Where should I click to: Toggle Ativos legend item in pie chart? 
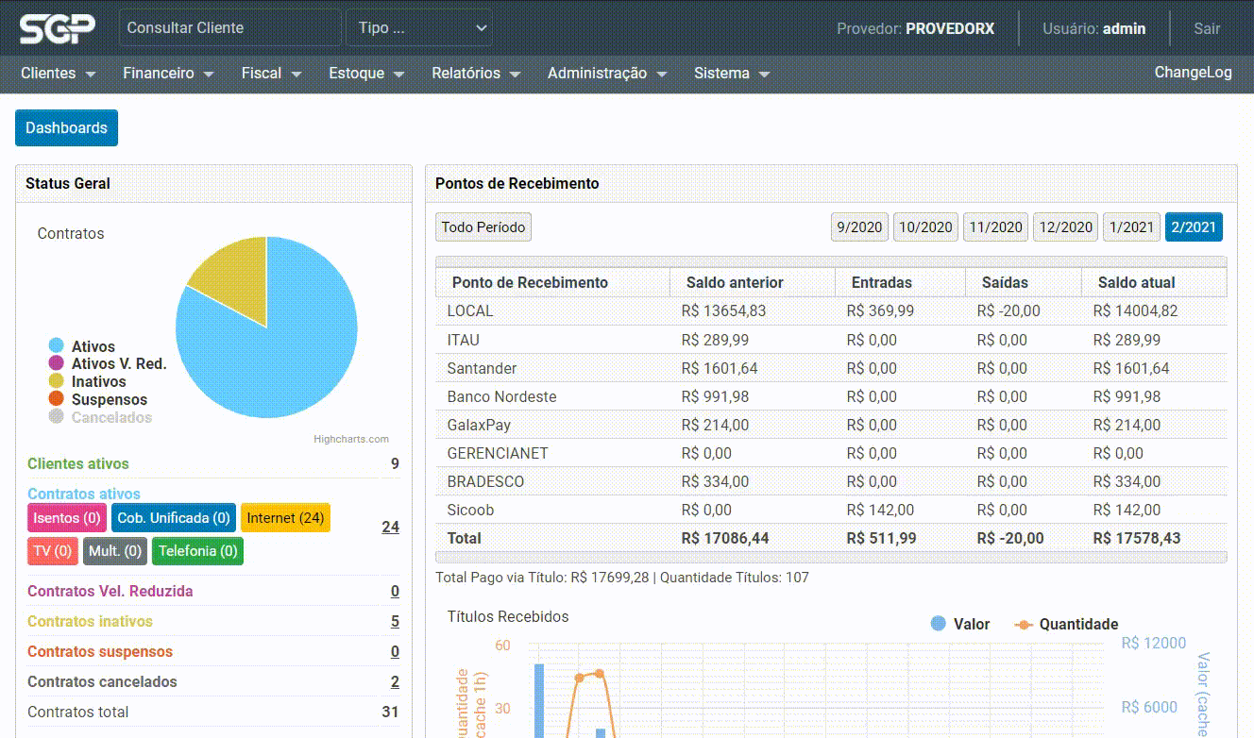82,346
